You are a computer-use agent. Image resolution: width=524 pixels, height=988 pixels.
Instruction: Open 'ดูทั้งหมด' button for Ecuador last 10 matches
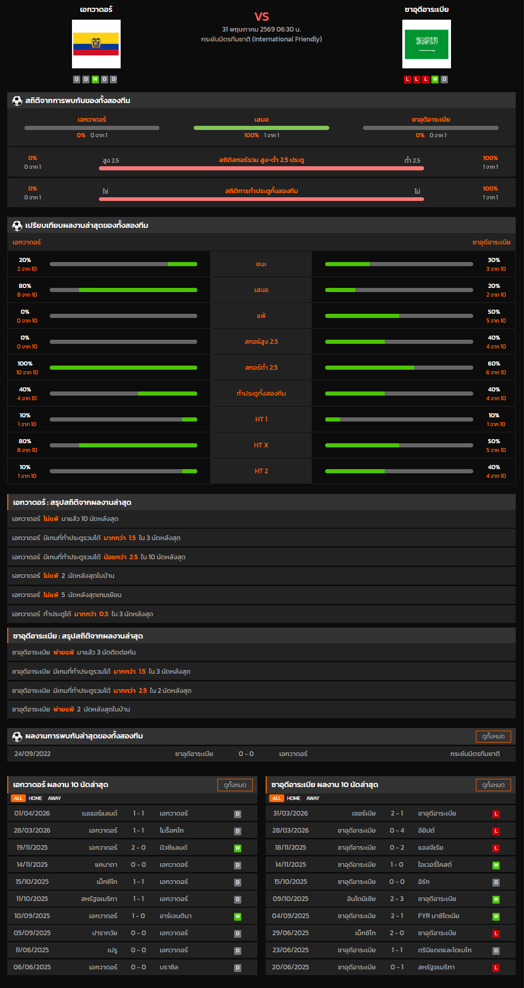[235, 785]
